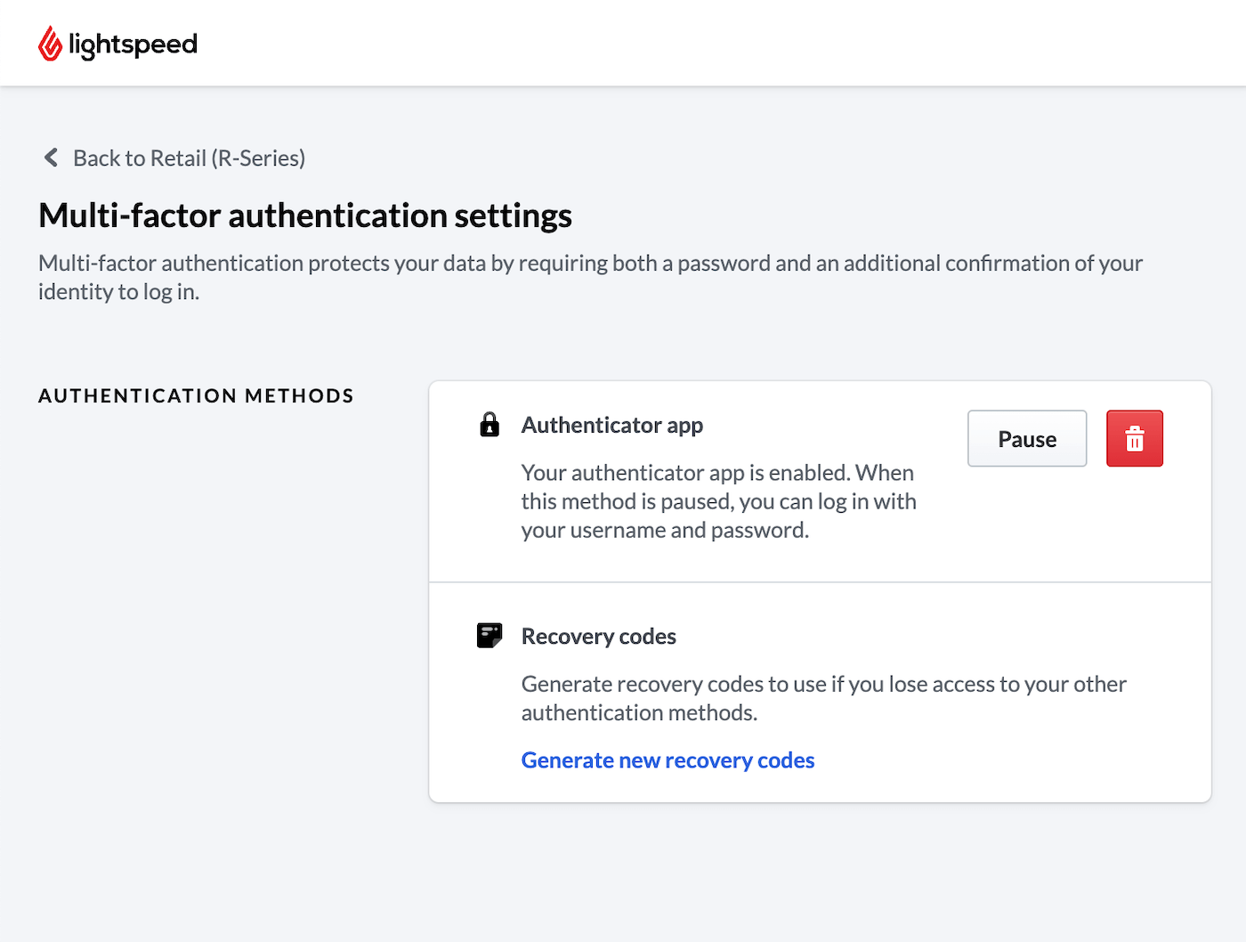
Task: Click the Lightspeed flame logo
Action: 51,44
